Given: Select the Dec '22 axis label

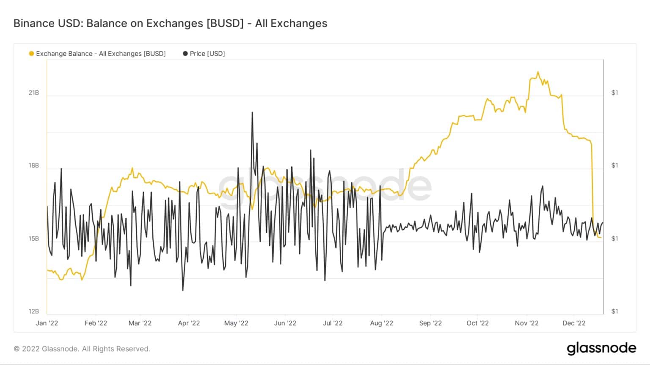Looking at the screenshot, I should [574, 323].
